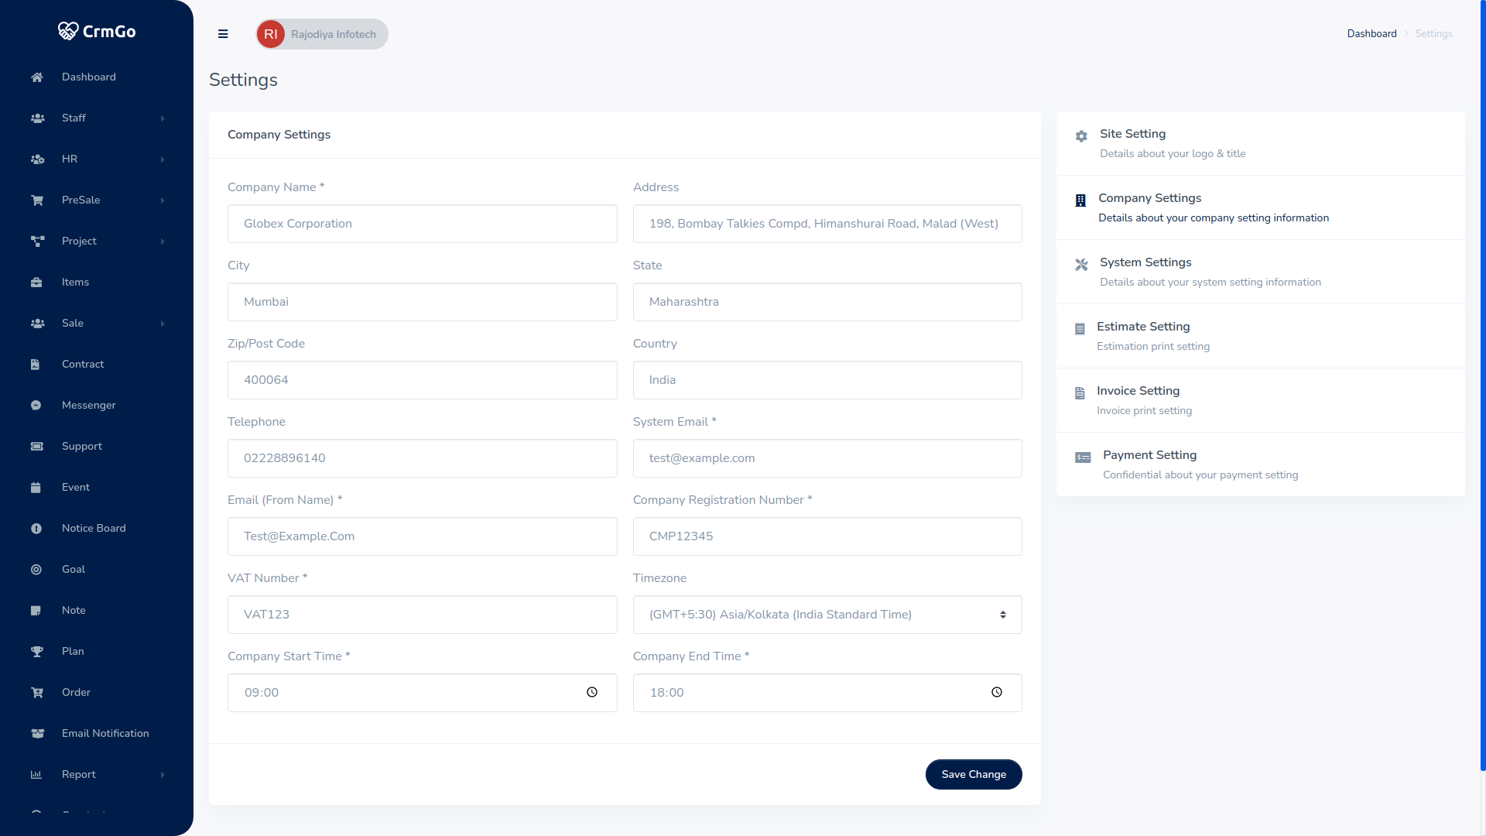Switch to Estimate Setting section
1486x836 pixels.
(x=1142, y=327)
